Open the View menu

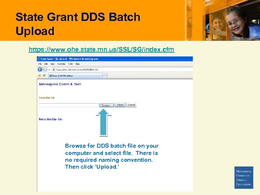point(52,64)
